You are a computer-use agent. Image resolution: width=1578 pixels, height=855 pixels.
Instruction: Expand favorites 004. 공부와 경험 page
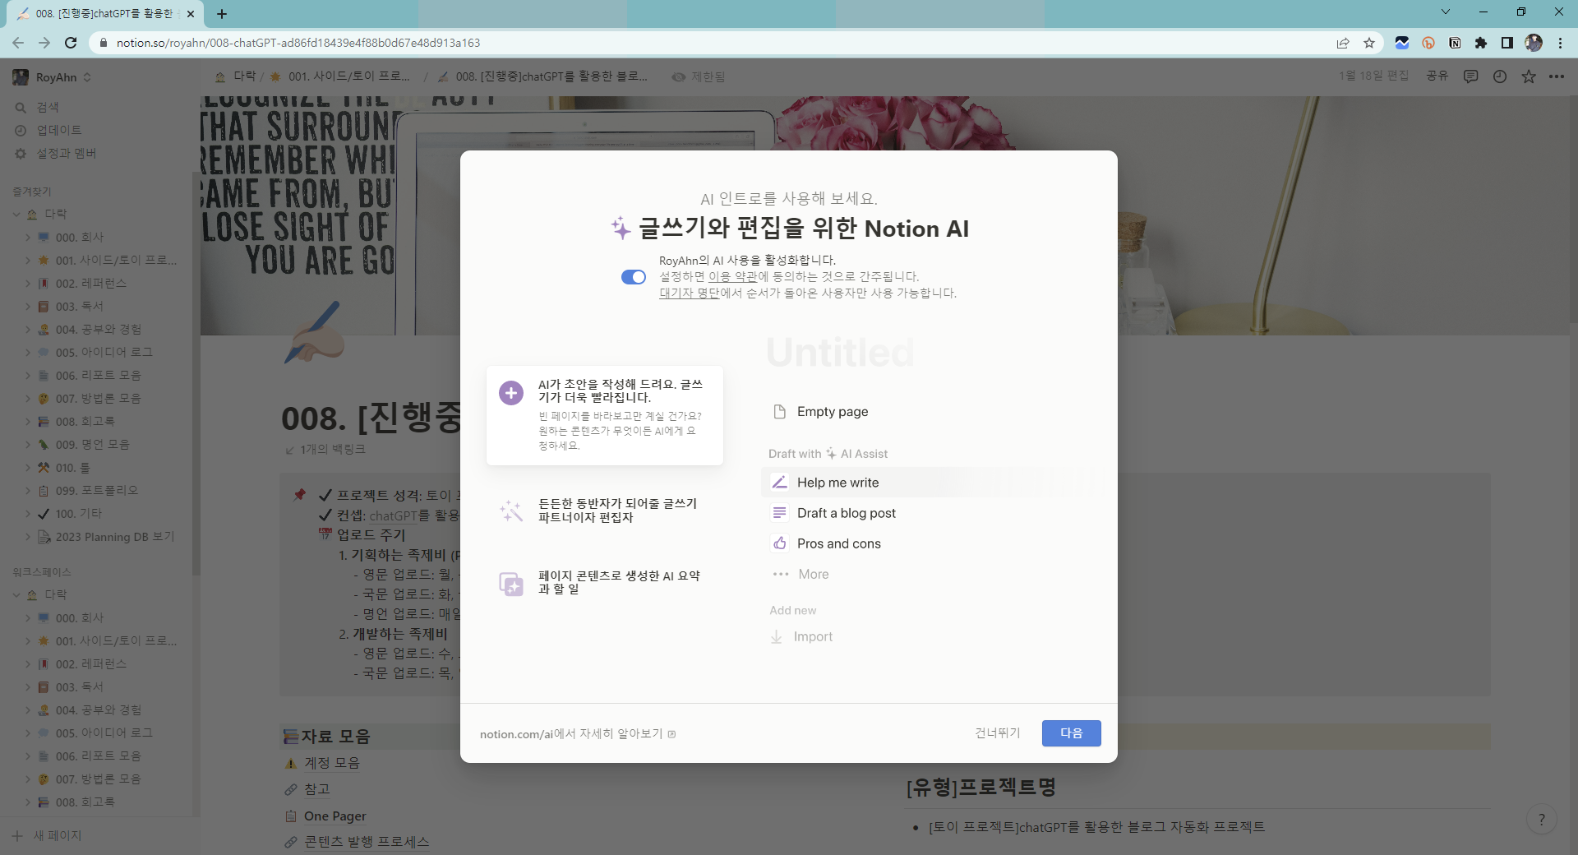point(28,330)
